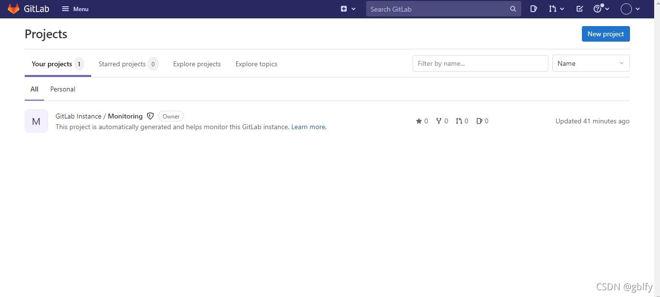Click the Projects page heading
The width and height of the screenshot is (660, 297).
(46, 34)
